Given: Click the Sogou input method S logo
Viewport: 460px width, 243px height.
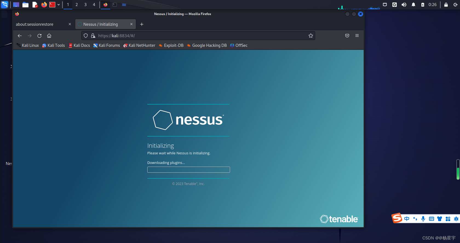Looking at the screenshot, I should coord(397,218).
